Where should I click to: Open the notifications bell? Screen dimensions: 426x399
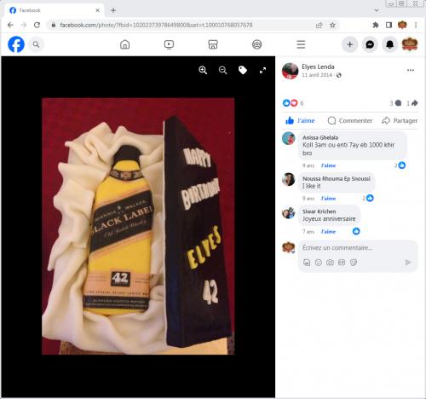click(389, 44)
